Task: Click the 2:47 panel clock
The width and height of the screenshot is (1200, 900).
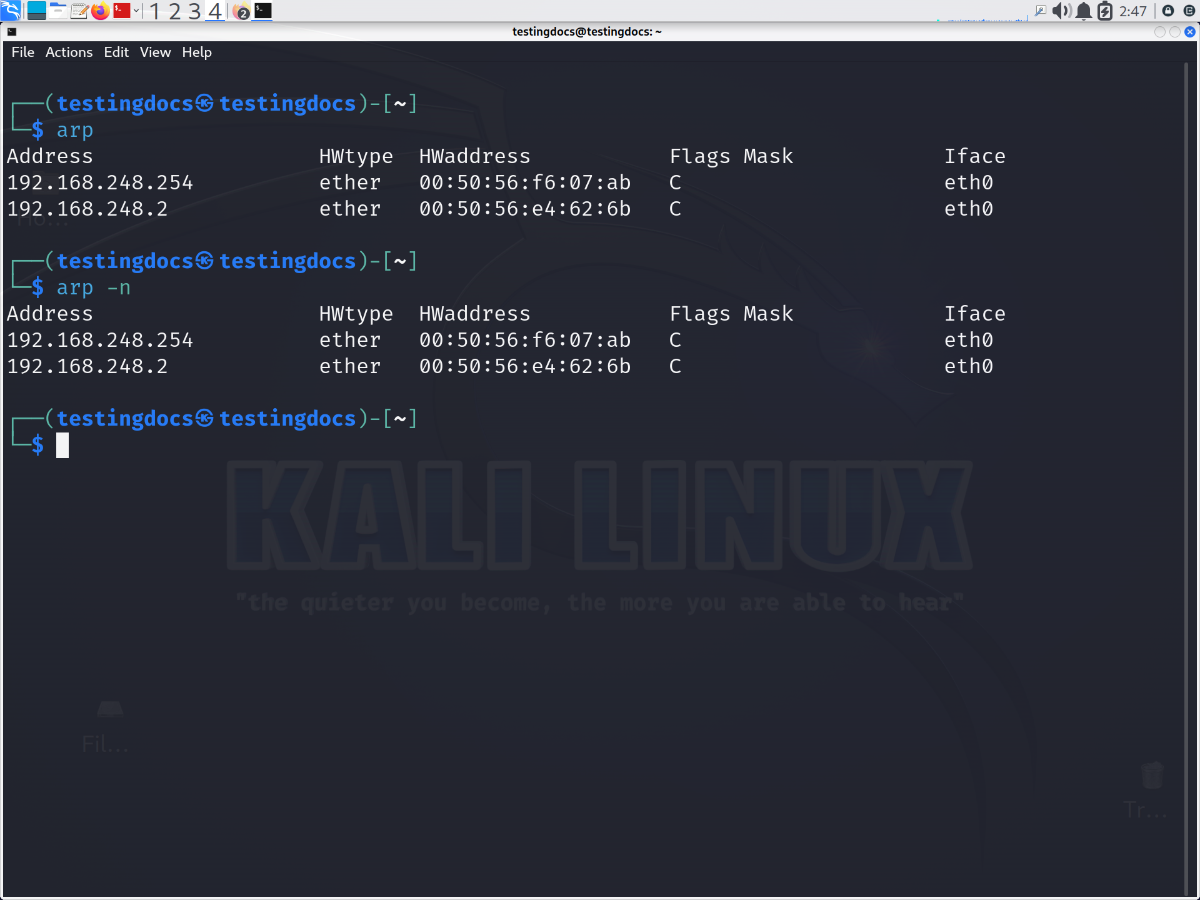Action: pyautogui.click(x=1132, y=11)
